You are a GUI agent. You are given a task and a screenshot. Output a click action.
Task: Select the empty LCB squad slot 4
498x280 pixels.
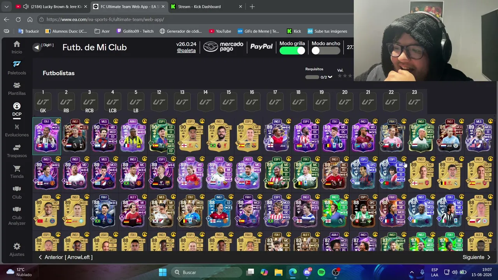point(112,102)
